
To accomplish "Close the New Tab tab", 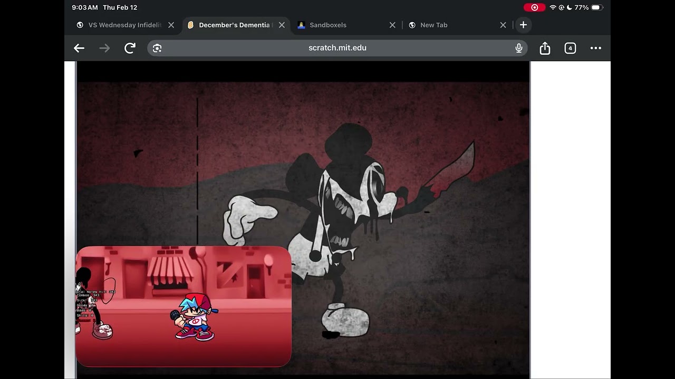I will 503,25.
